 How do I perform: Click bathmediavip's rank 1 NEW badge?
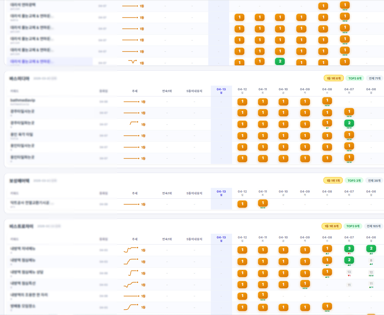pos(327,101)
